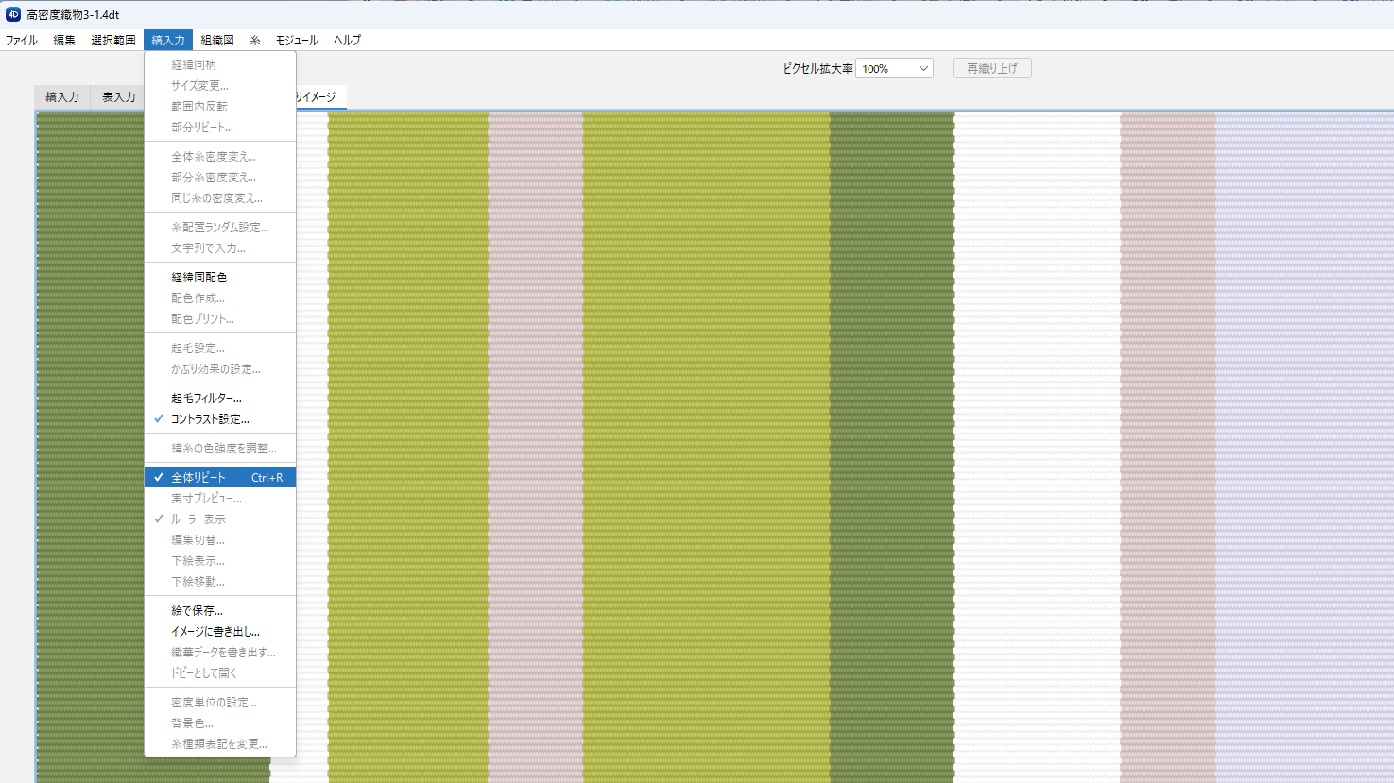1394x783 pixels.
Task: Open the ピクセル拡大率 100% zoom dropdown
Action: (x=894, y=69)
